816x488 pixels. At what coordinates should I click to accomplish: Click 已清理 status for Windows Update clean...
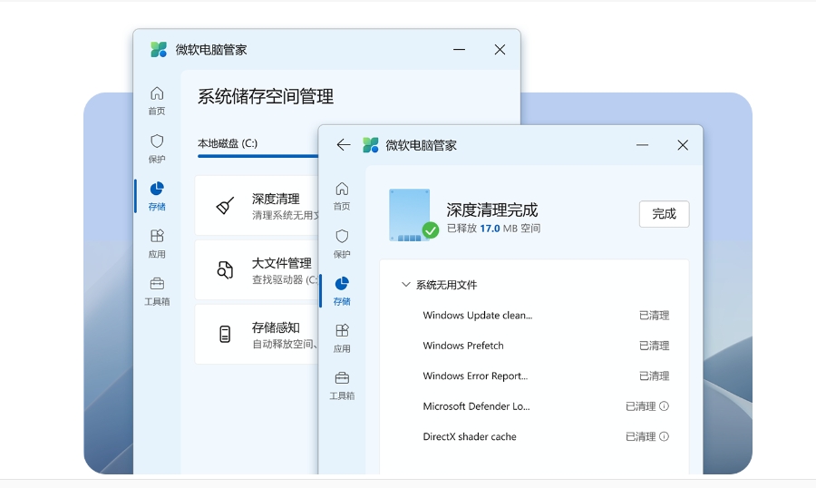pyautogui.click(x=654, y=315)
